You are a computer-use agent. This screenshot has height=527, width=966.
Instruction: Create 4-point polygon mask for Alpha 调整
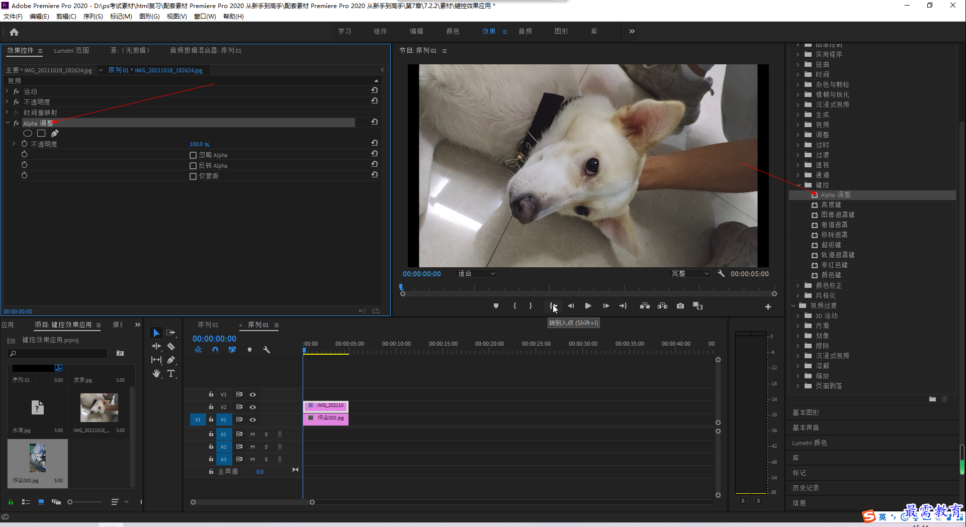coord(41,134)
